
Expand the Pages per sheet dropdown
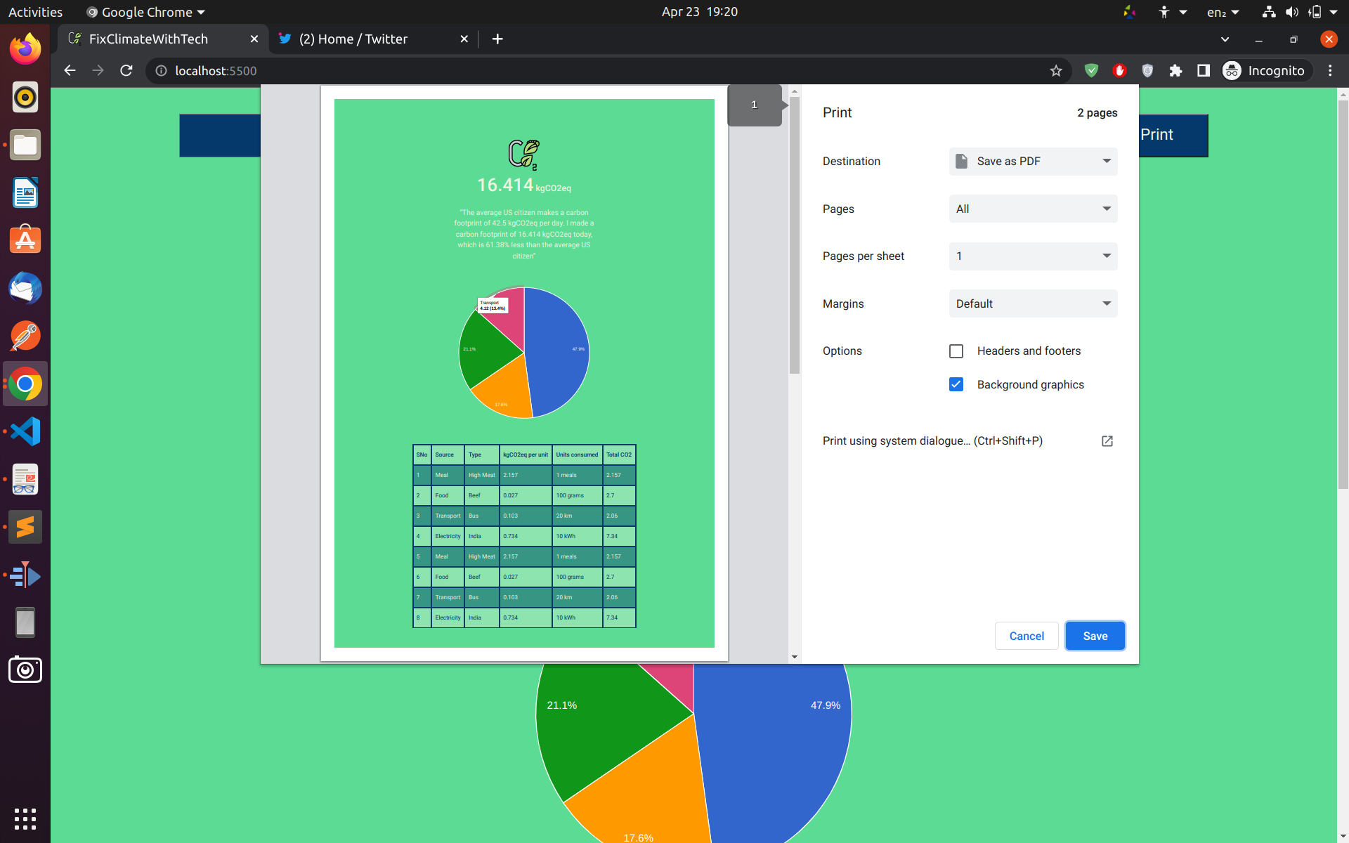tap(1033, 256)
